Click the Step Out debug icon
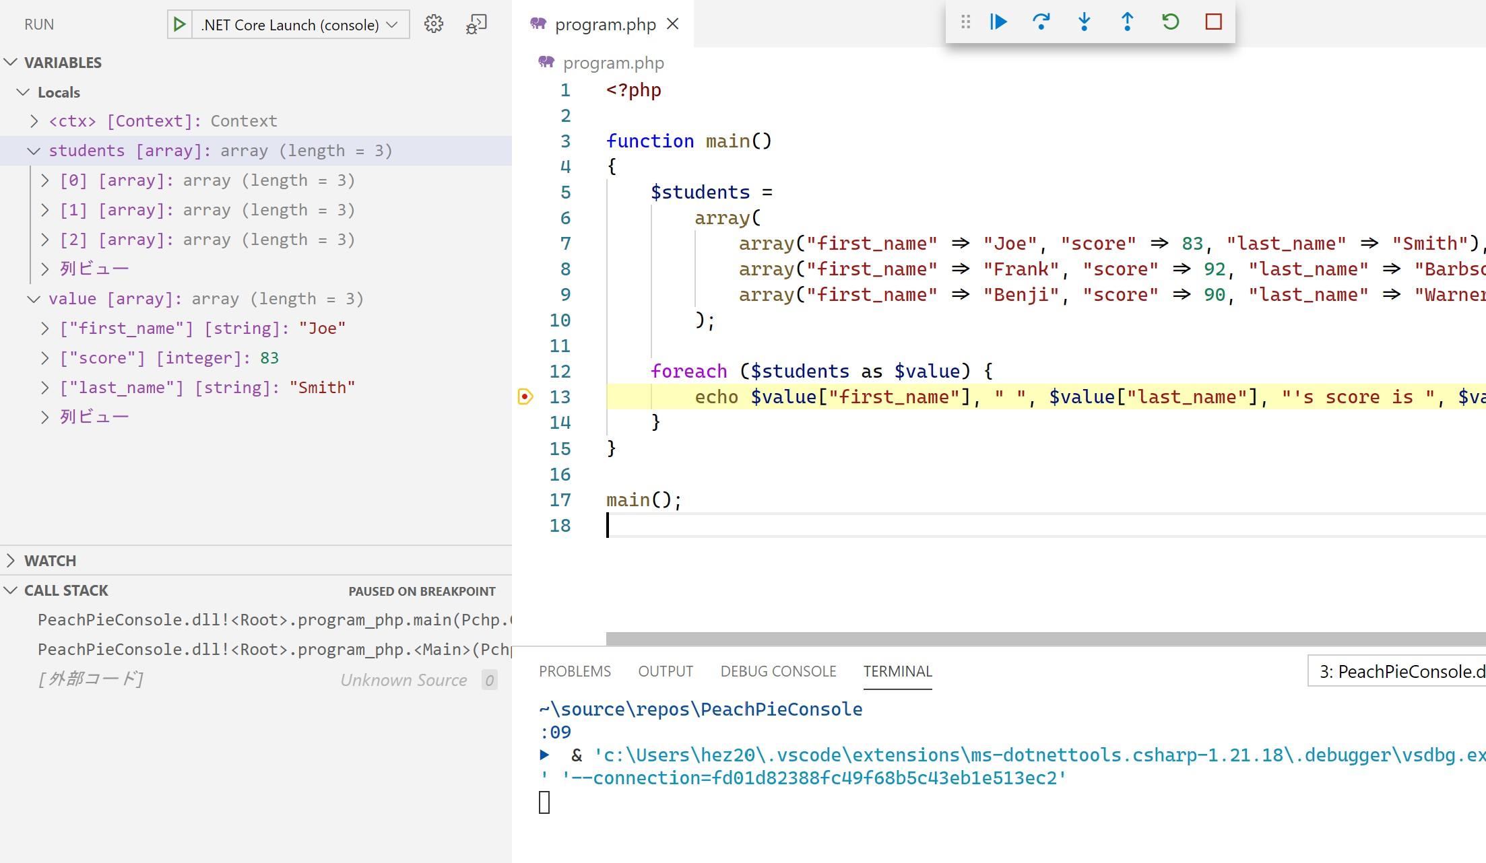 tap(1128, 21)
